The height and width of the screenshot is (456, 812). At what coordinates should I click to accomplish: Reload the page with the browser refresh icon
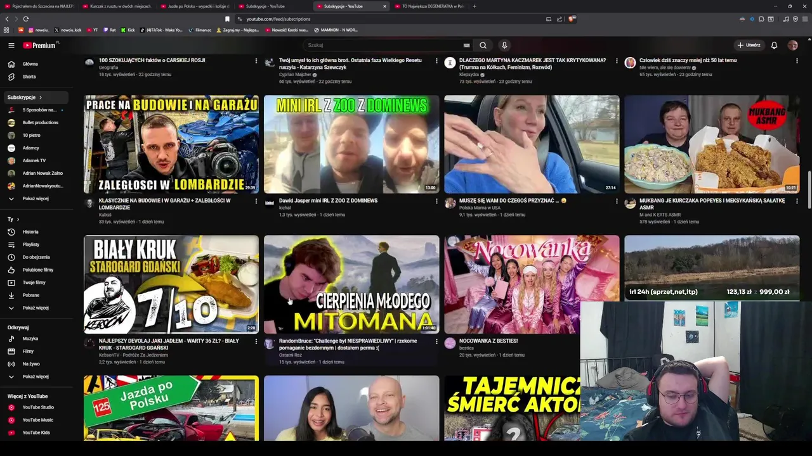point(25,19)
